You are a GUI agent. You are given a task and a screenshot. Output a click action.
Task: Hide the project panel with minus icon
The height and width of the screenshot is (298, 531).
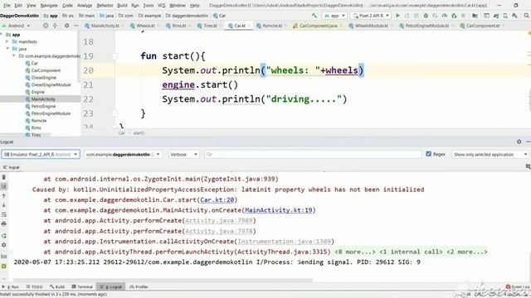[x=76, y=26]
